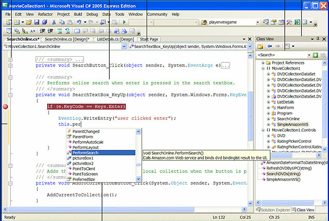
Task: Toggle auto-hide pin on Class View panel
Action: pos(318,39)
